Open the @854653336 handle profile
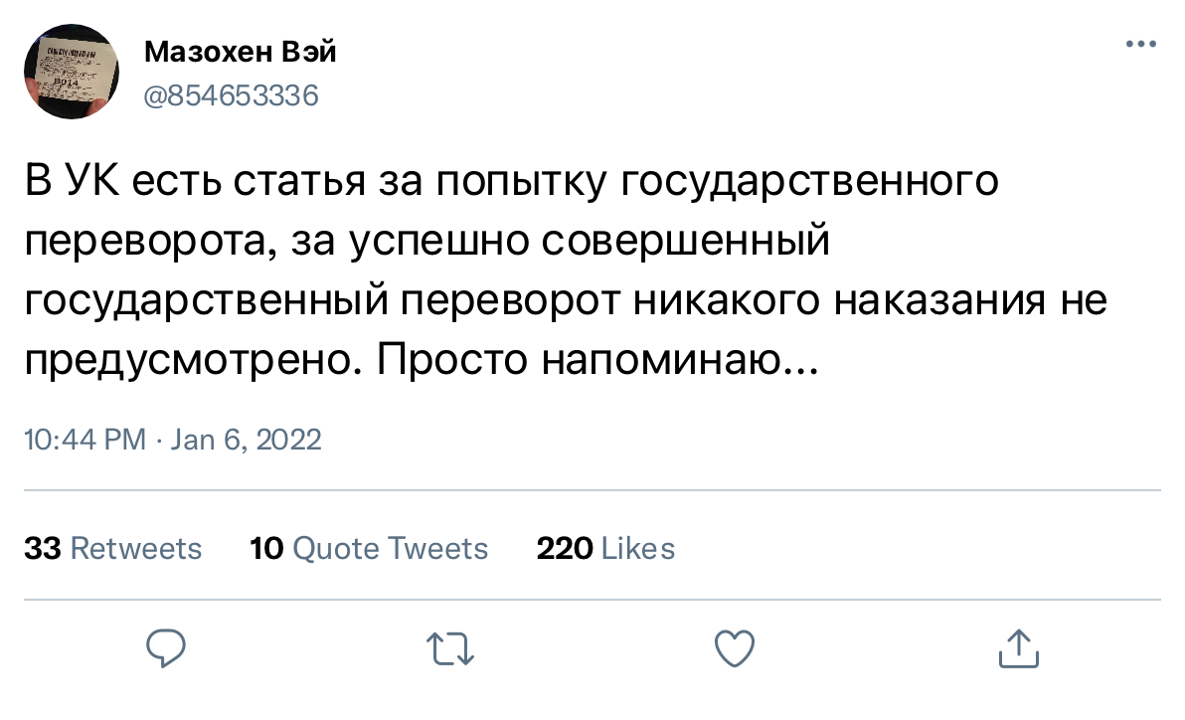The height and width of the screenshot is (720, 1185). point(232,96)
